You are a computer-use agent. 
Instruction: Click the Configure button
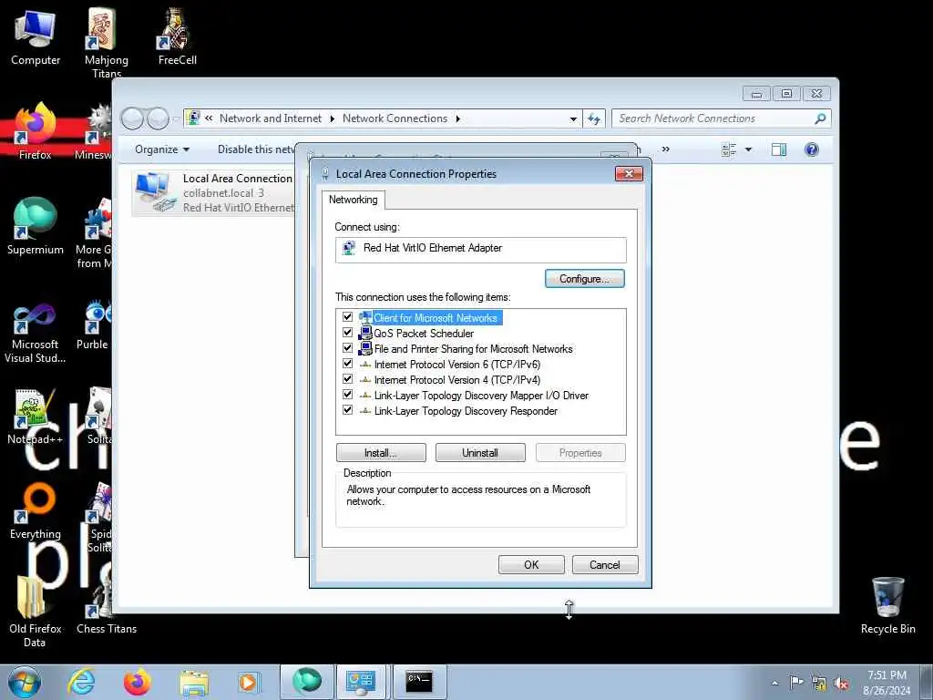[x=584, y=279]
